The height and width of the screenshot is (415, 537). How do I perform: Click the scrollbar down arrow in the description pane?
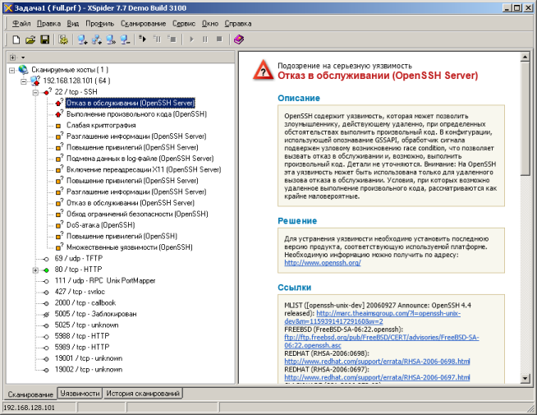[525, 378]
